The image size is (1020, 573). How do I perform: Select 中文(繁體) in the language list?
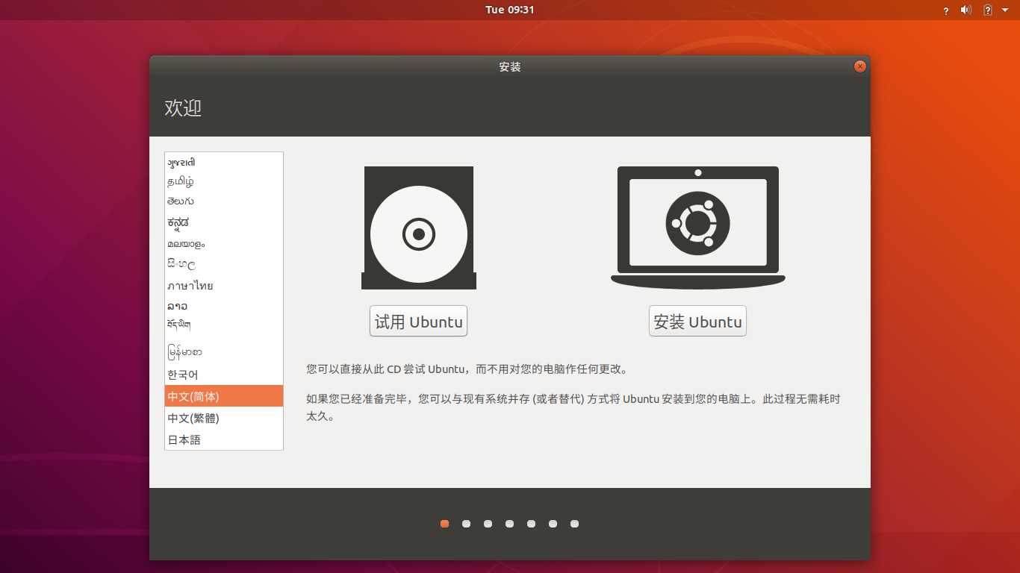tap(224, 418)
